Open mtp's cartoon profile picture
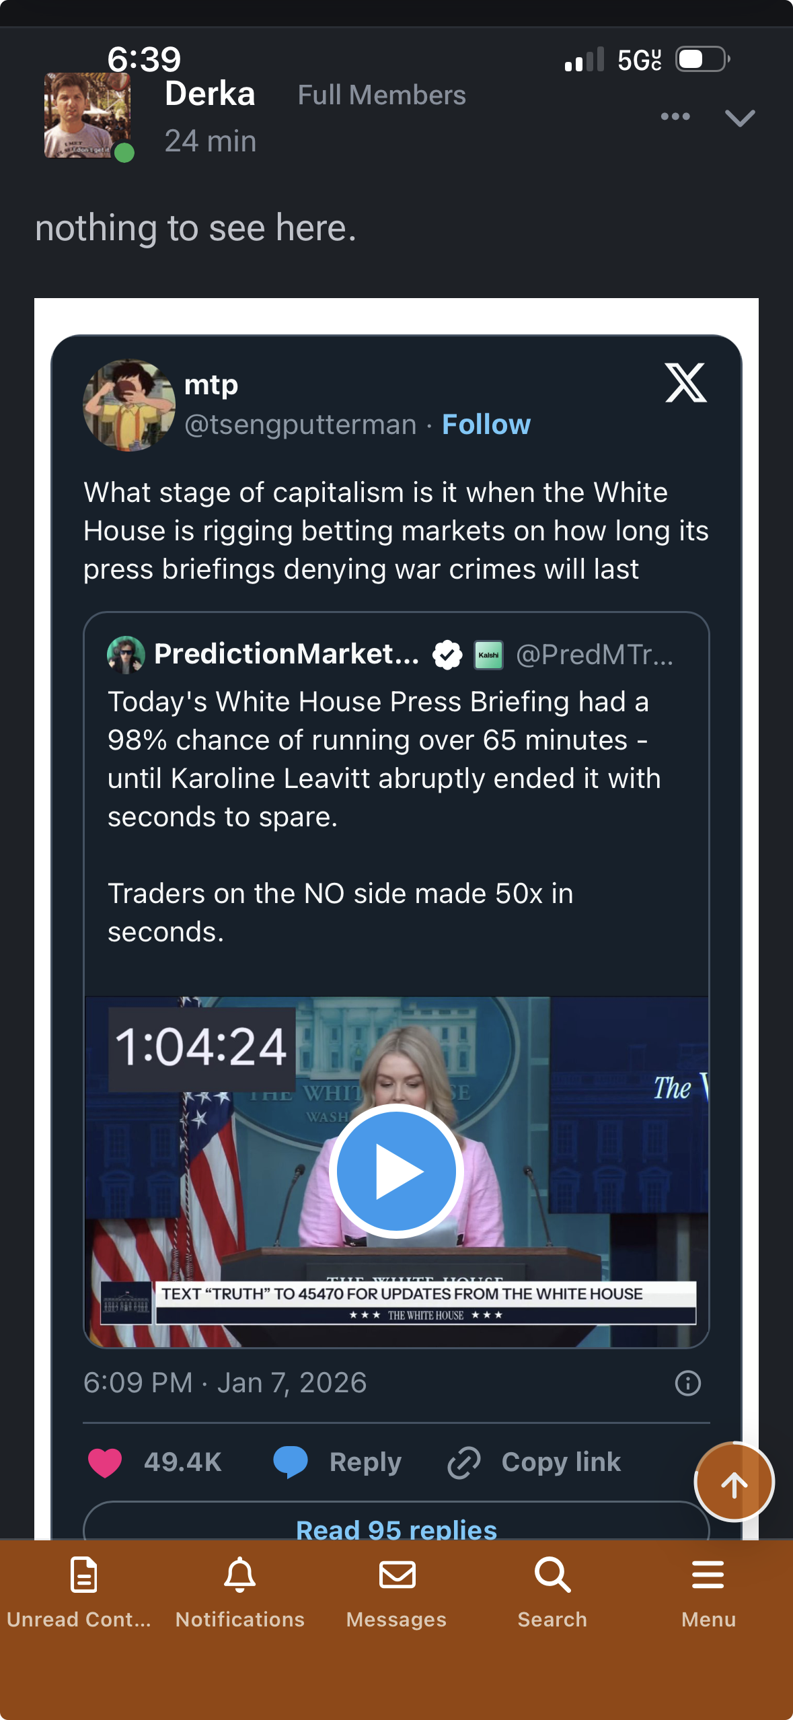The width and height of the screenshot is (793, 1720). (128, 404)
